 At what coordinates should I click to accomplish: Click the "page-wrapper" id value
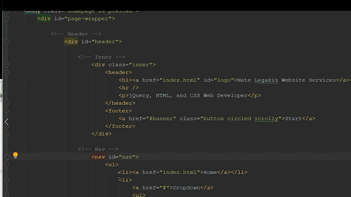point(88,19)
